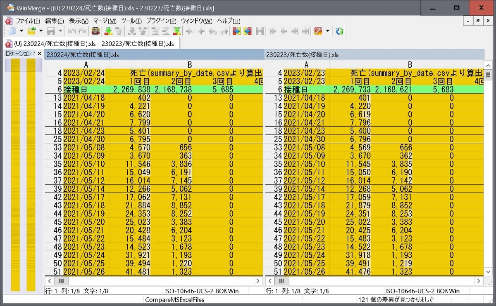Click vertical scrollbar down arrow
The image size is (496, 306).
coord(488,272)
